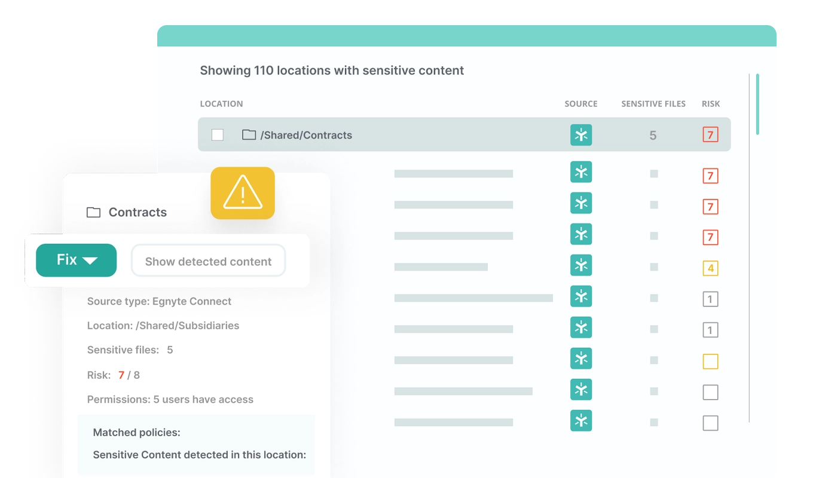Click the Location: /Shared/Subsidiaries text
The height and width of the screenshot is (478, 813).
163,325
